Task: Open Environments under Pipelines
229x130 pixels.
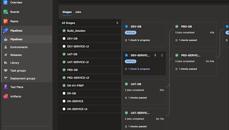Action: (19, 47)
